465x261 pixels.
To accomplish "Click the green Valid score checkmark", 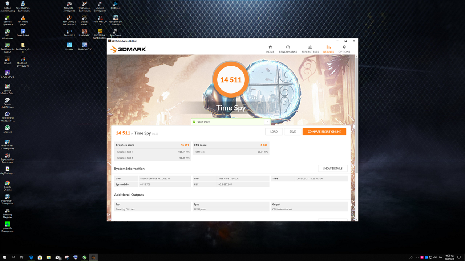I will pos(194,122).
